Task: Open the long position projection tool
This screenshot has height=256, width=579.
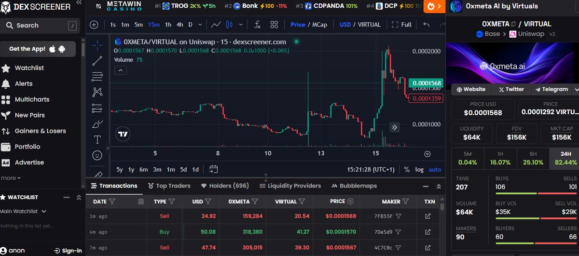Action: tap(97, 108)
